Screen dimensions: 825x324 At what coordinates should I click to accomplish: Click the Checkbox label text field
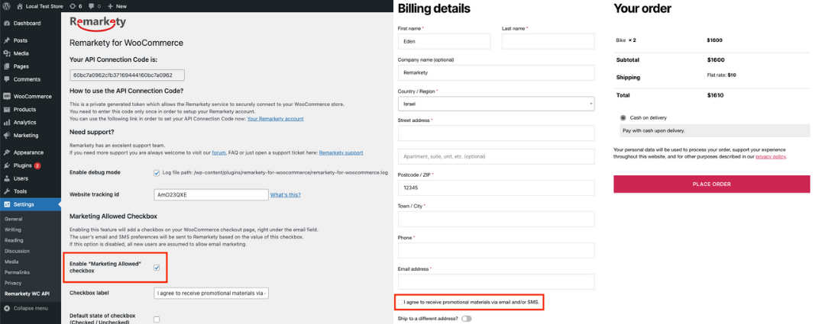211,293
